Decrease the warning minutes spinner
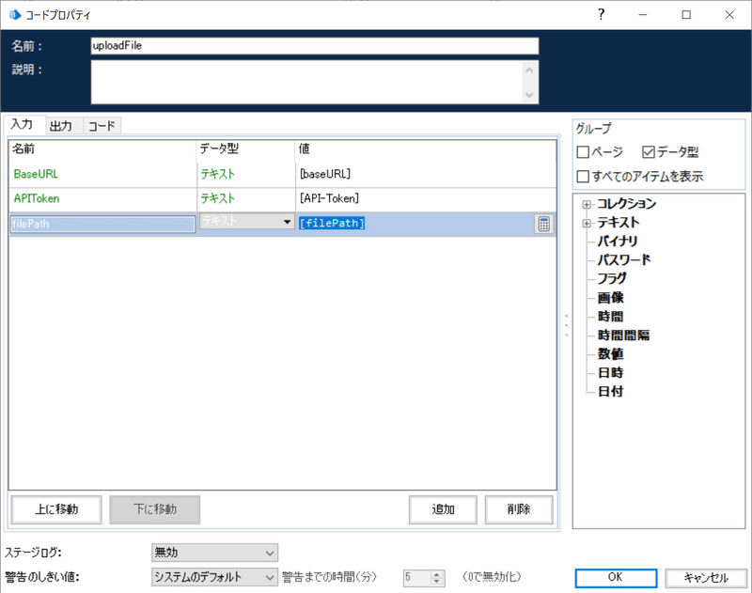Screen dimensions: 752x593 point(436,582)
